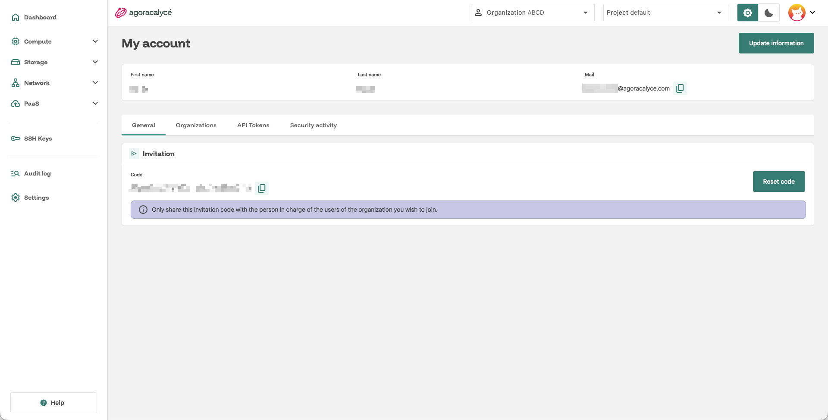The width and height of the screenshot is (828, 420).
Task: Expand the PaaS menu chevron
Action: [x=95, y=103]
